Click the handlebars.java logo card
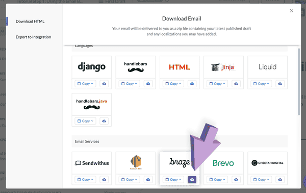This screenshot has width=306, height=193. (x=91, y=104)
